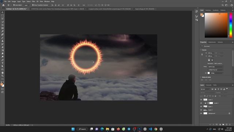This screenshot has width=234, height=132.
Task: Select the Path Selection tool
Action: click(x=3, y=66)
